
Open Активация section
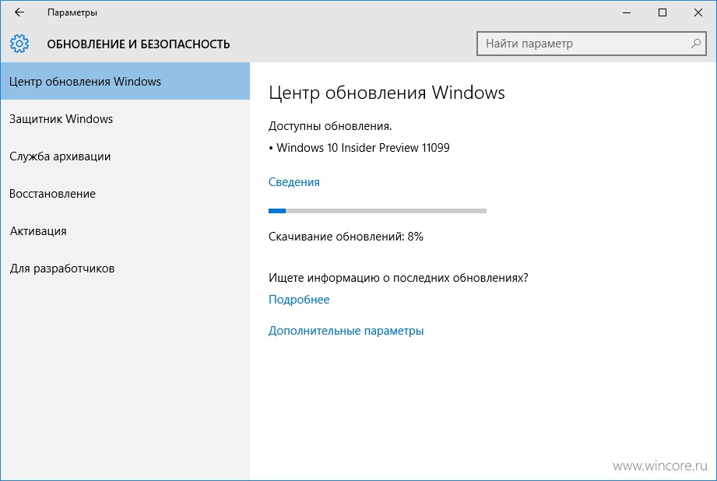point(125,231)
